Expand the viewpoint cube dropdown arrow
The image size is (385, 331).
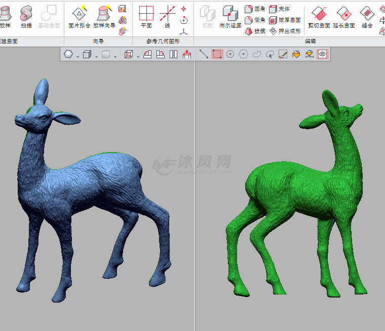tap(138, 56)
